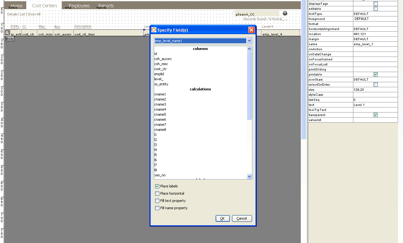Click the scrollbars DEFAULT value cell
404x243 pixels.
click(x=375, y=80)
